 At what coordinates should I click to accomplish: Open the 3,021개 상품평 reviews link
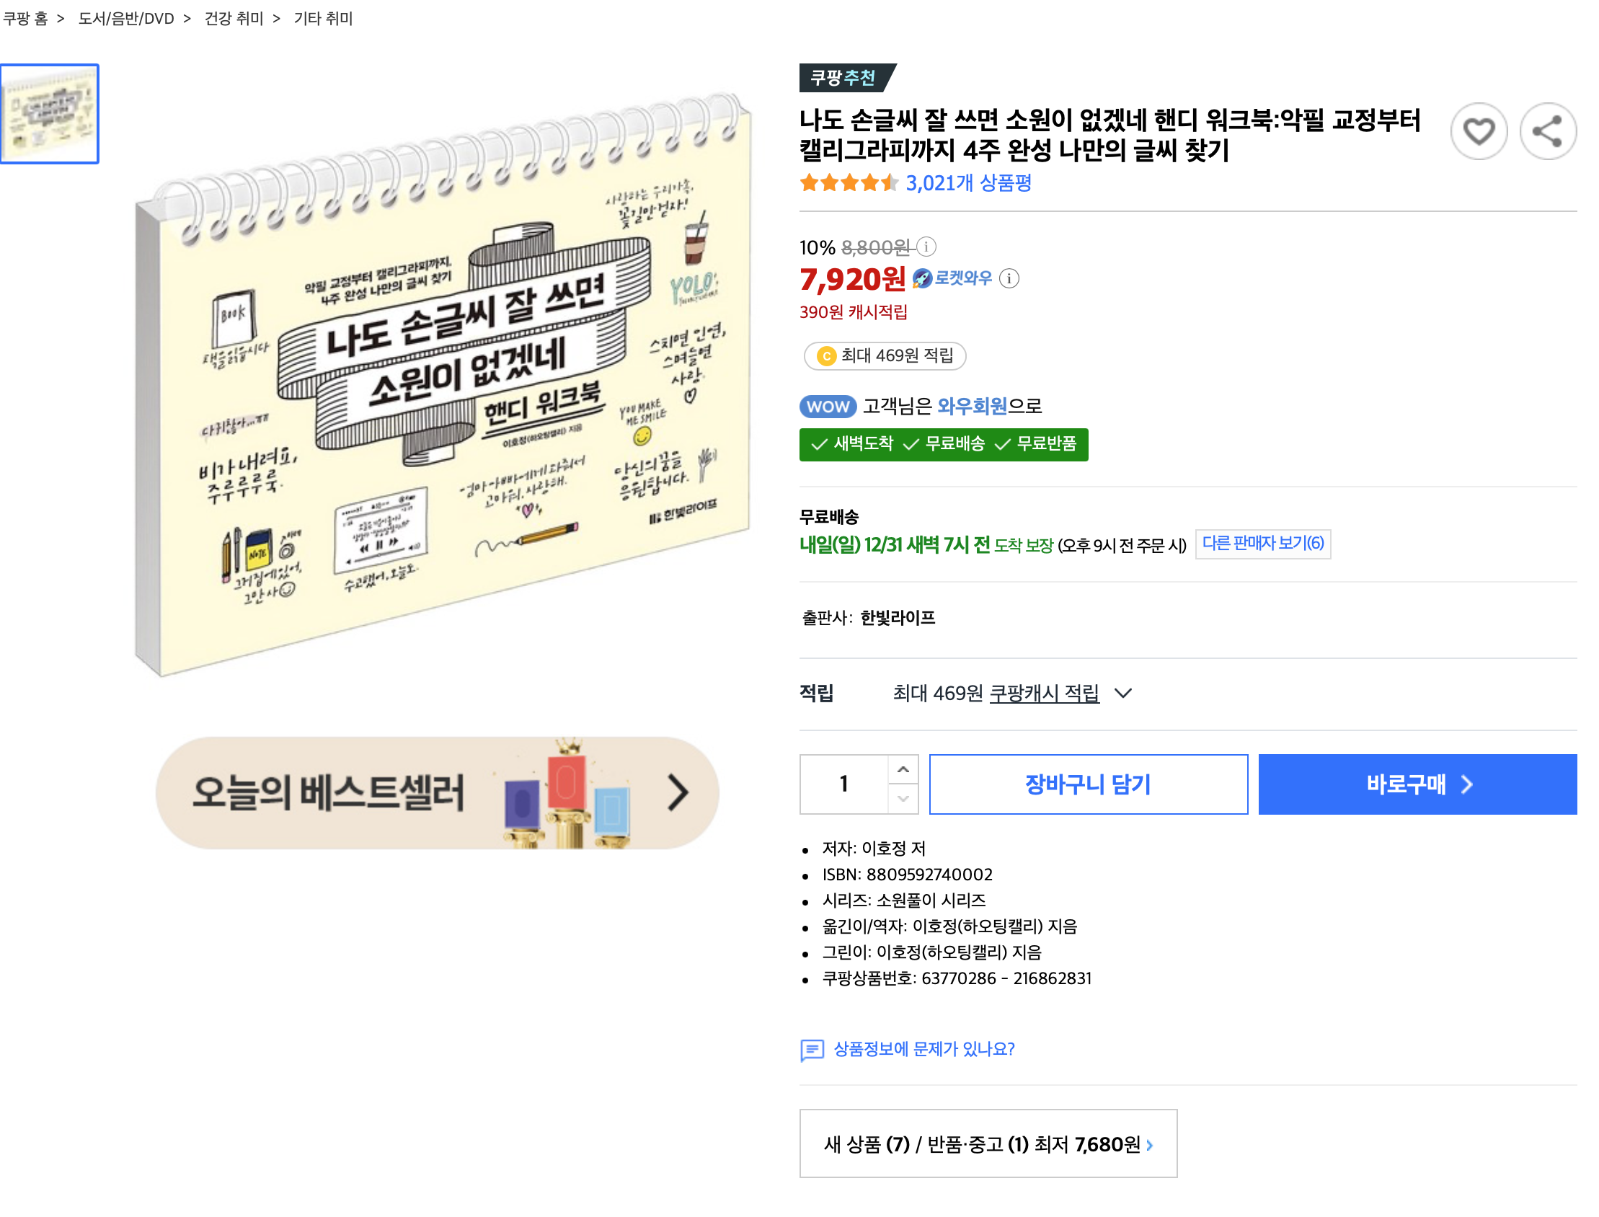point(967,183)
